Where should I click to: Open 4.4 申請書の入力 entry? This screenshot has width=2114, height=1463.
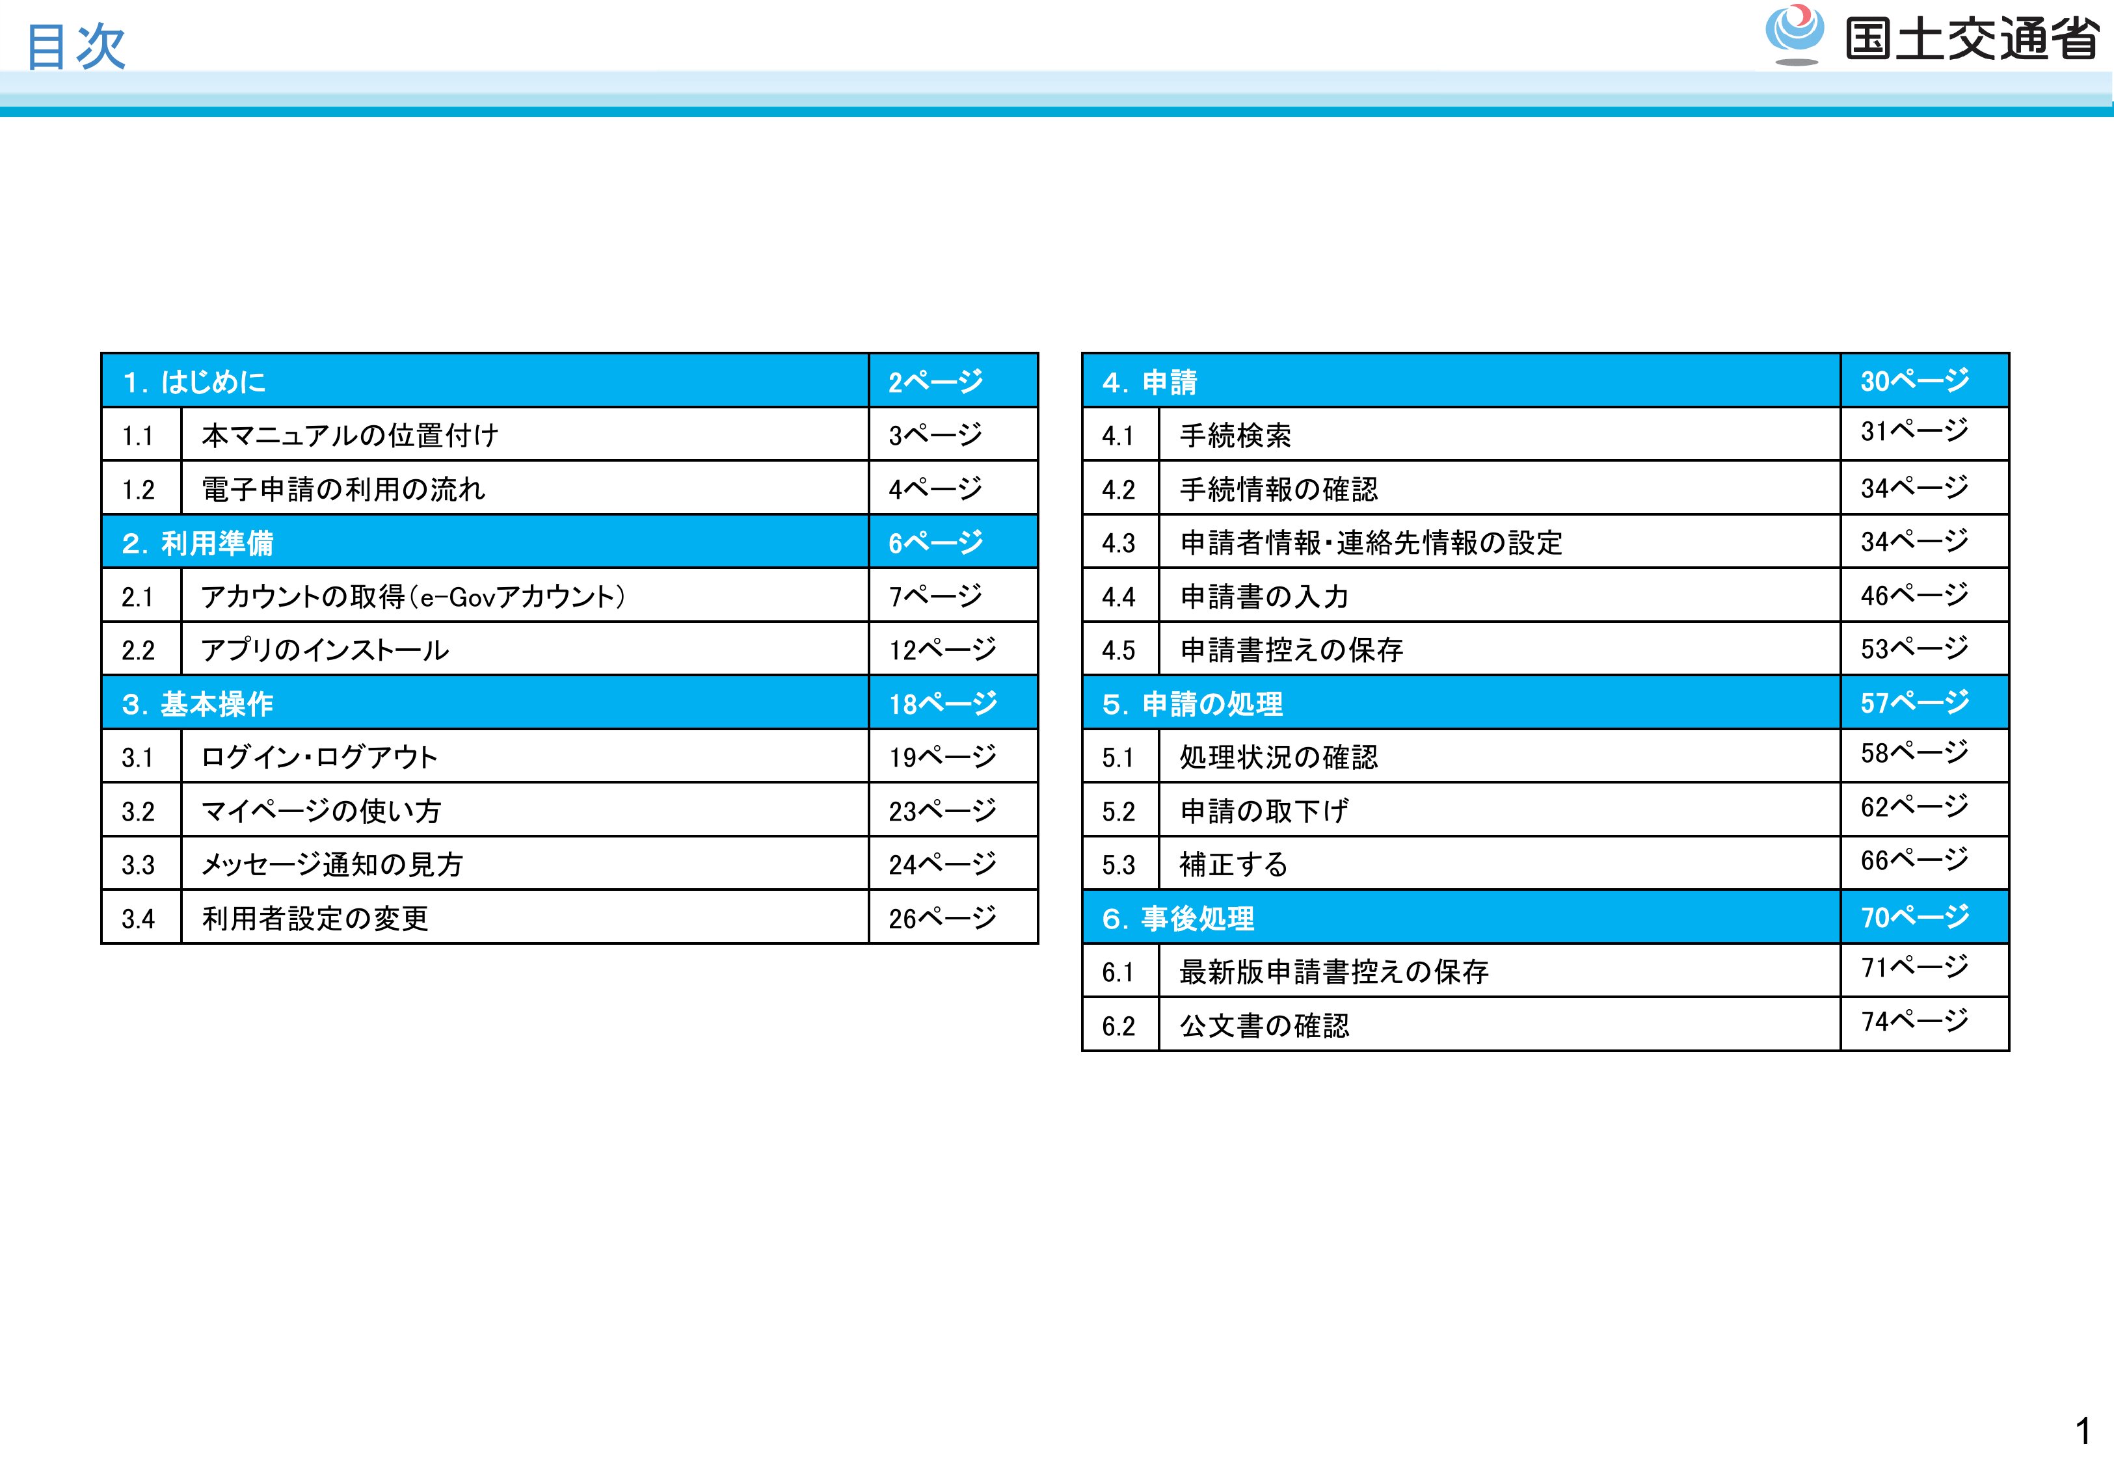(x=1264, y=597)
